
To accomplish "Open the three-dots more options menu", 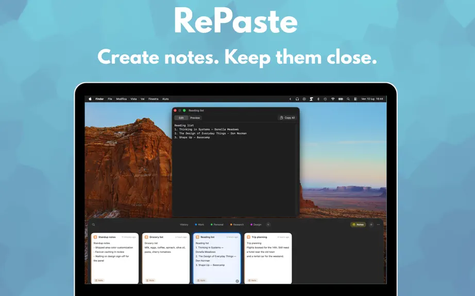I will coord(378,225).
